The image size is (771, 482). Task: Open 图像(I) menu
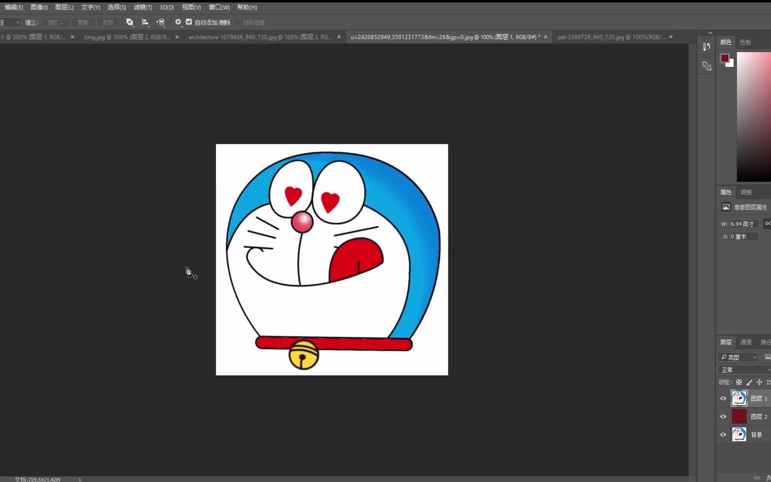39,7
